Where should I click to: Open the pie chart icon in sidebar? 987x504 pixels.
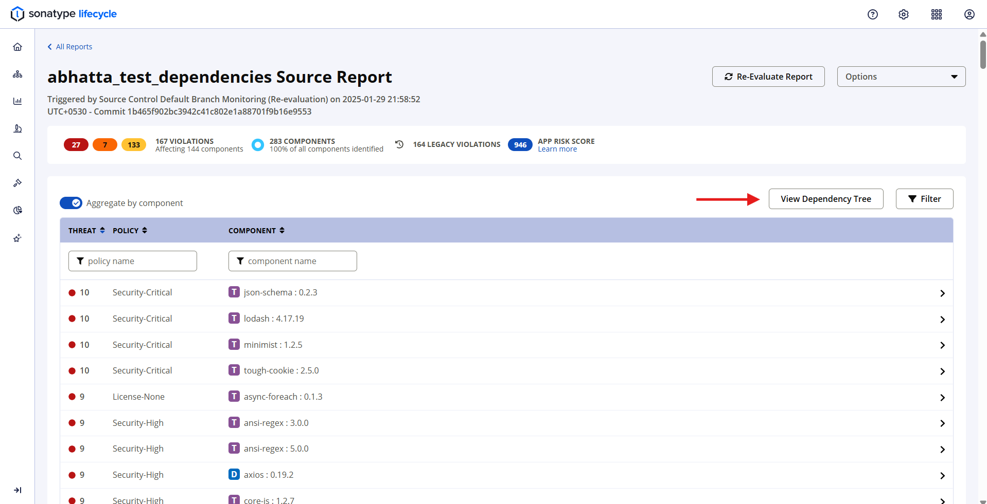click(17, 210)
